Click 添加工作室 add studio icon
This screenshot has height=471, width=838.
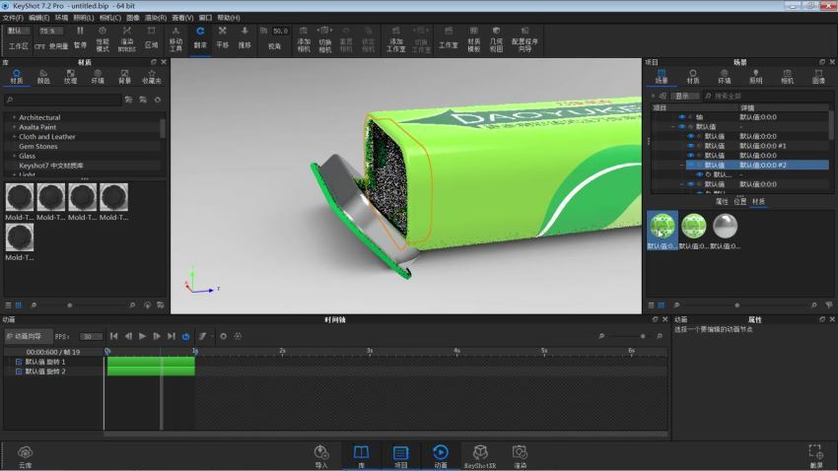[396, 39]
